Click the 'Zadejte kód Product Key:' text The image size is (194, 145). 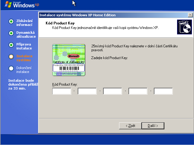click(109, 58)
